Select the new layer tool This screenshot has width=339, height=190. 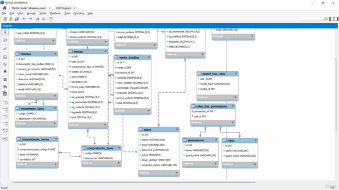5,57
